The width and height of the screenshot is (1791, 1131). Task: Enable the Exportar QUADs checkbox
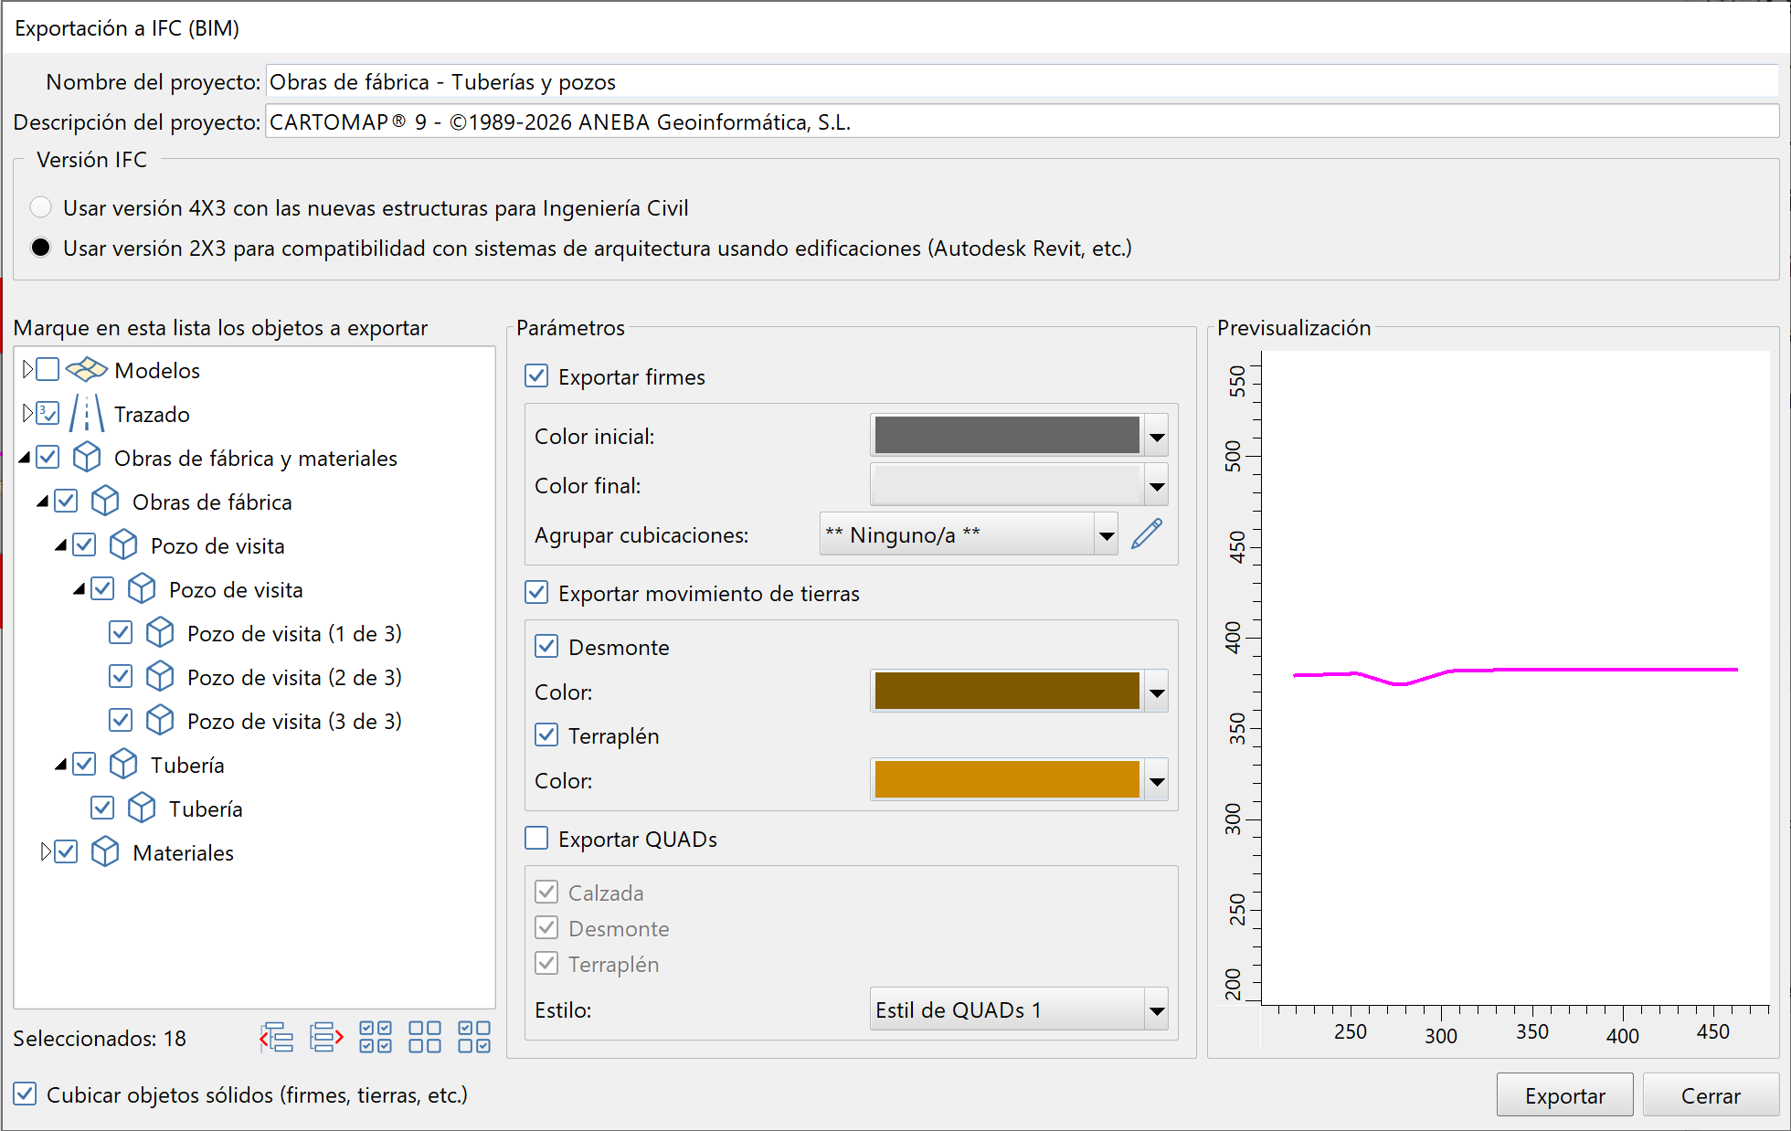click(x=537, y=839)
